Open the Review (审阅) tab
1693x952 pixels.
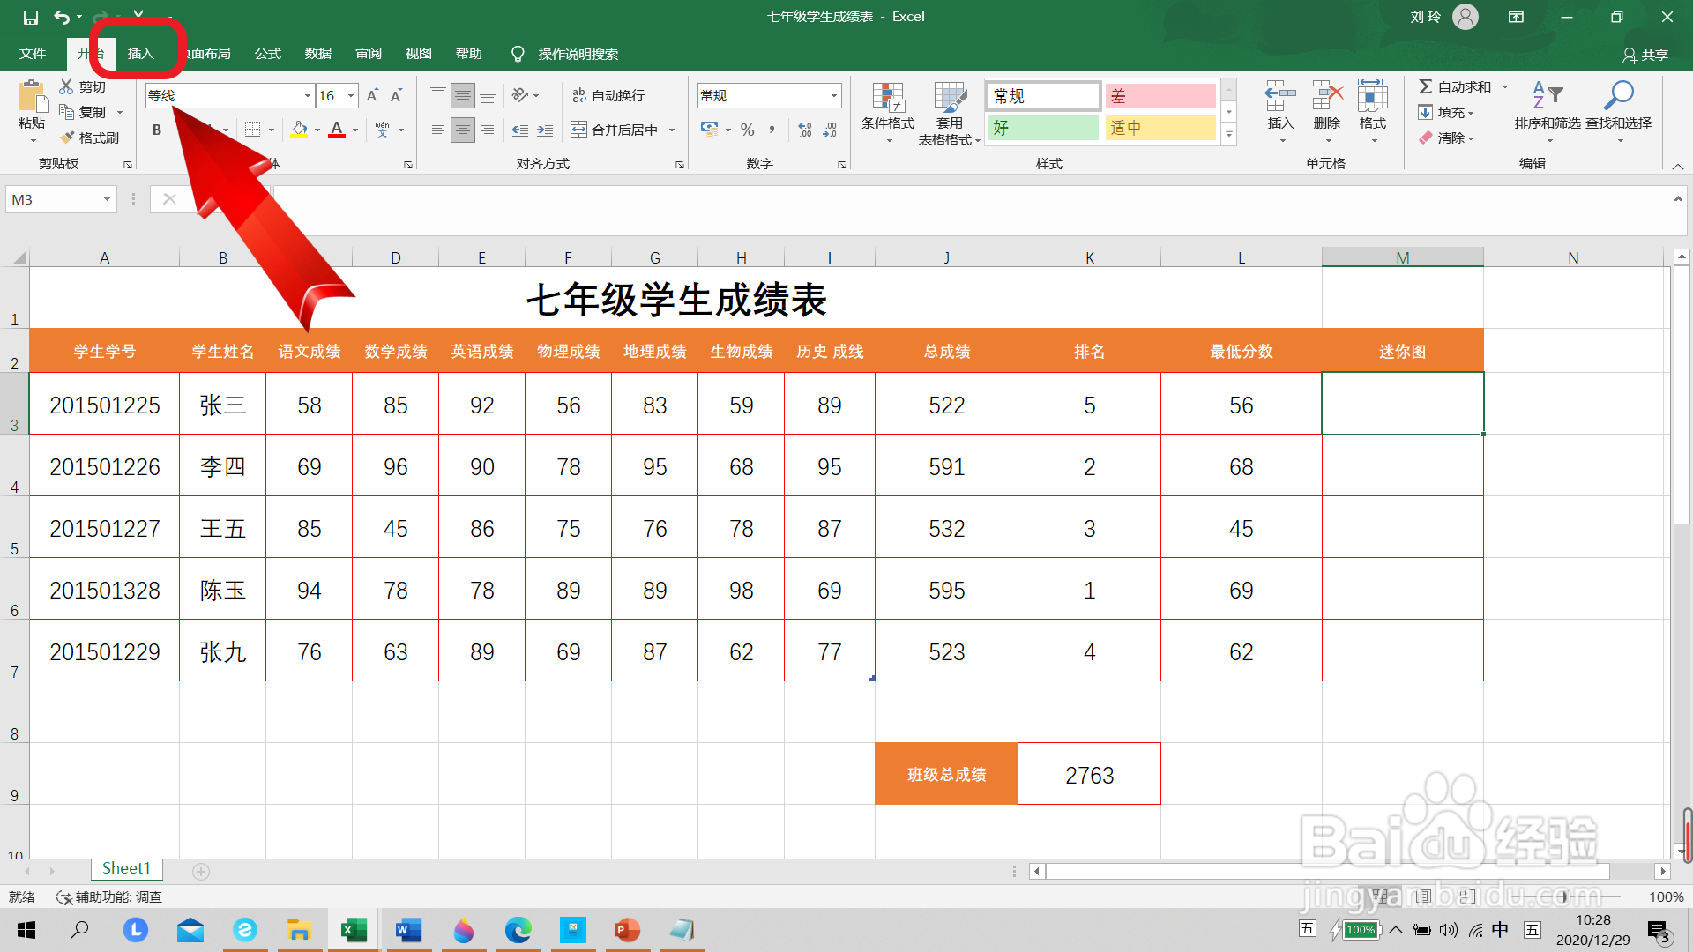369,54
